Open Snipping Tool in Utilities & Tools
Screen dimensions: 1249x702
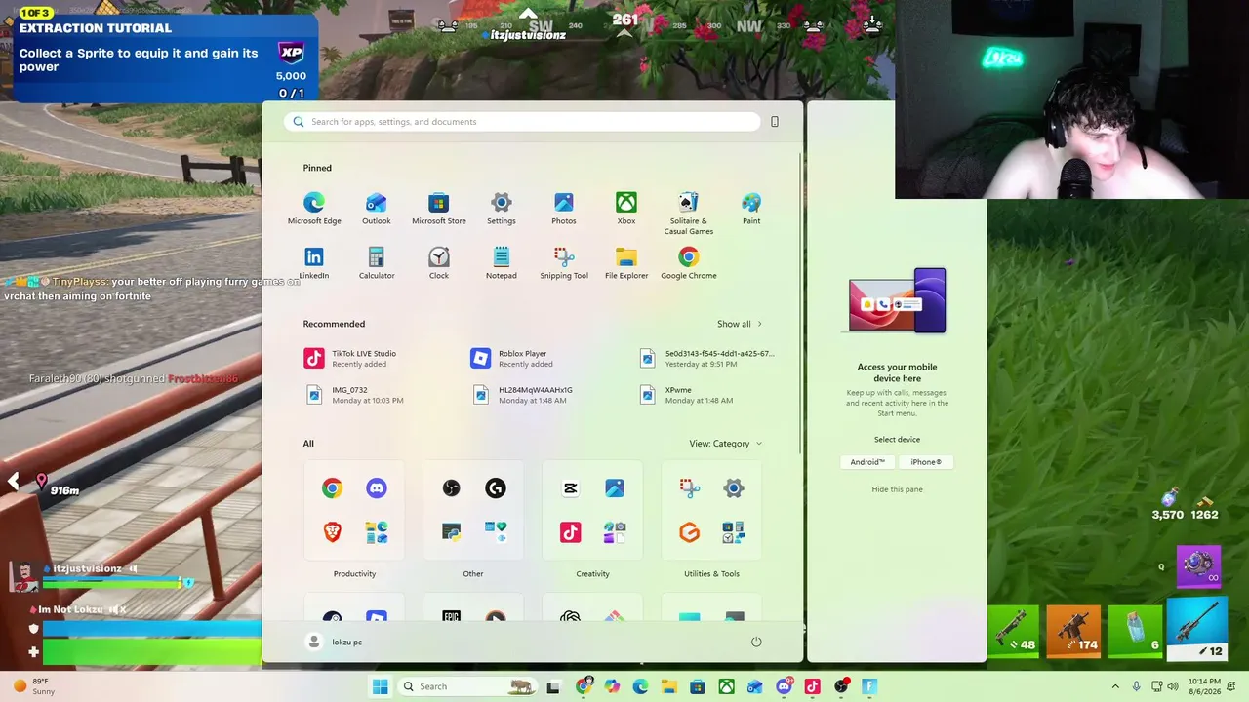[x=690, y=488]
